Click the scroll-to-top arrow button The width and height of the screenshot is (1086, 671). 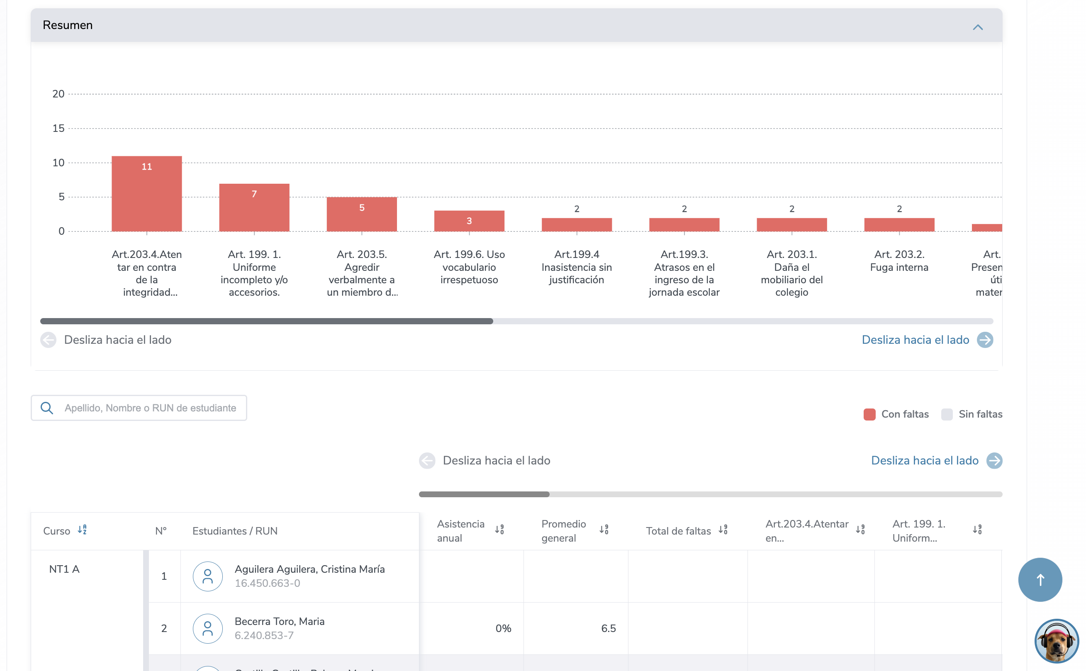1040,580
